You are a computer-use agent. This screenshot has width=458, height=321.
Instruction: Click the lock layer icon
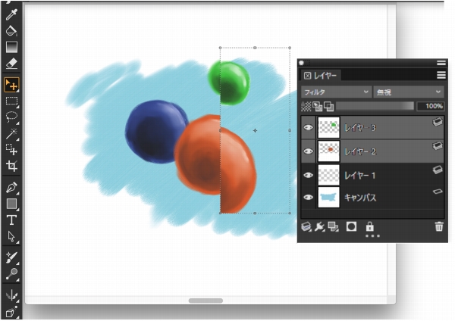click(369, 226)
